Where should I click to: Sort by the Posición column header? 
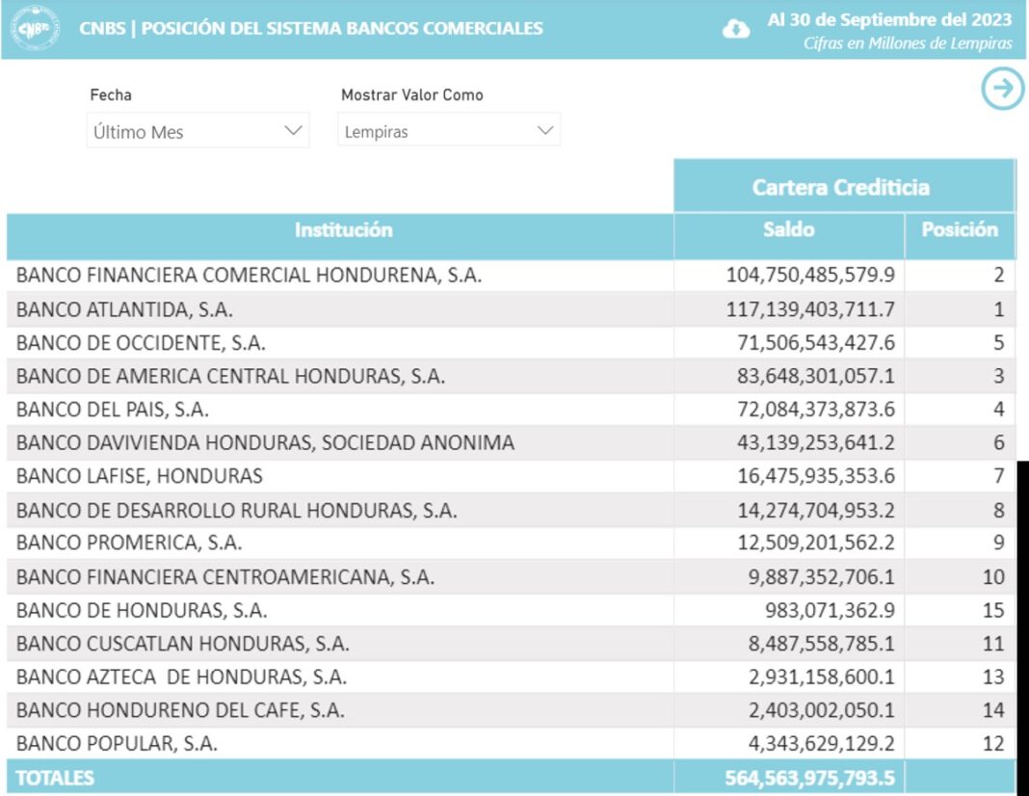click(x=959, y=230)
